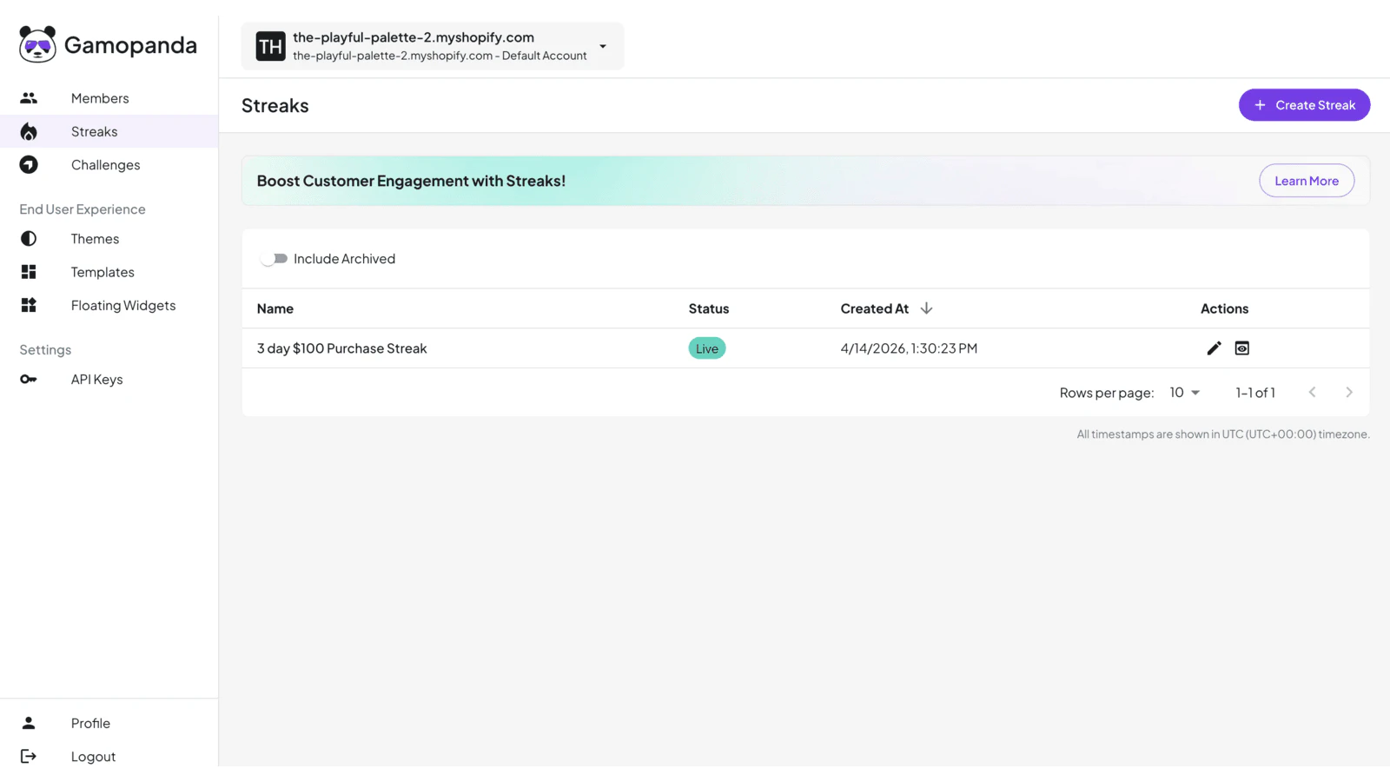Click the Status column header
The height and width of the screenshot is (782, 1390).
coord(709,308)
